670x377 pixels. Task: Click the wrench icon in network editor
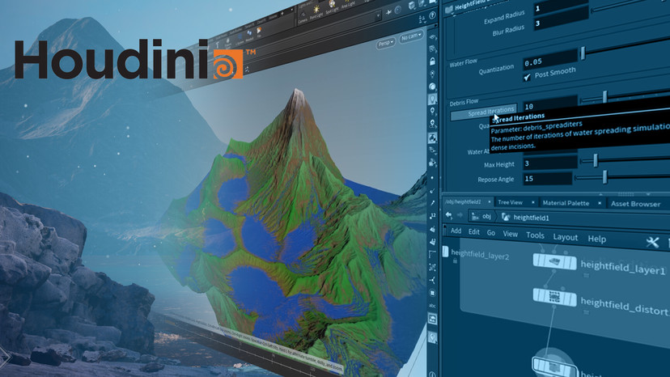point(652,243)
